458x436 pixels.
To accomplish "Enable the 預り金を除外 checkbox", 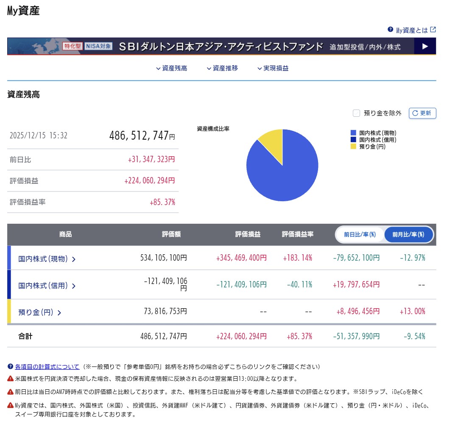I will pyautogui.click(x=356, y=113).
